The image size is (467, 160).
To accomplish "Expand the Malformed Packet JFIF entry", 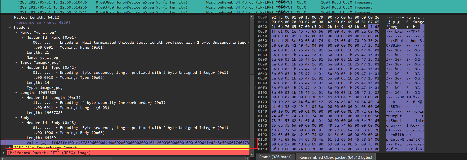I will 4,153.
